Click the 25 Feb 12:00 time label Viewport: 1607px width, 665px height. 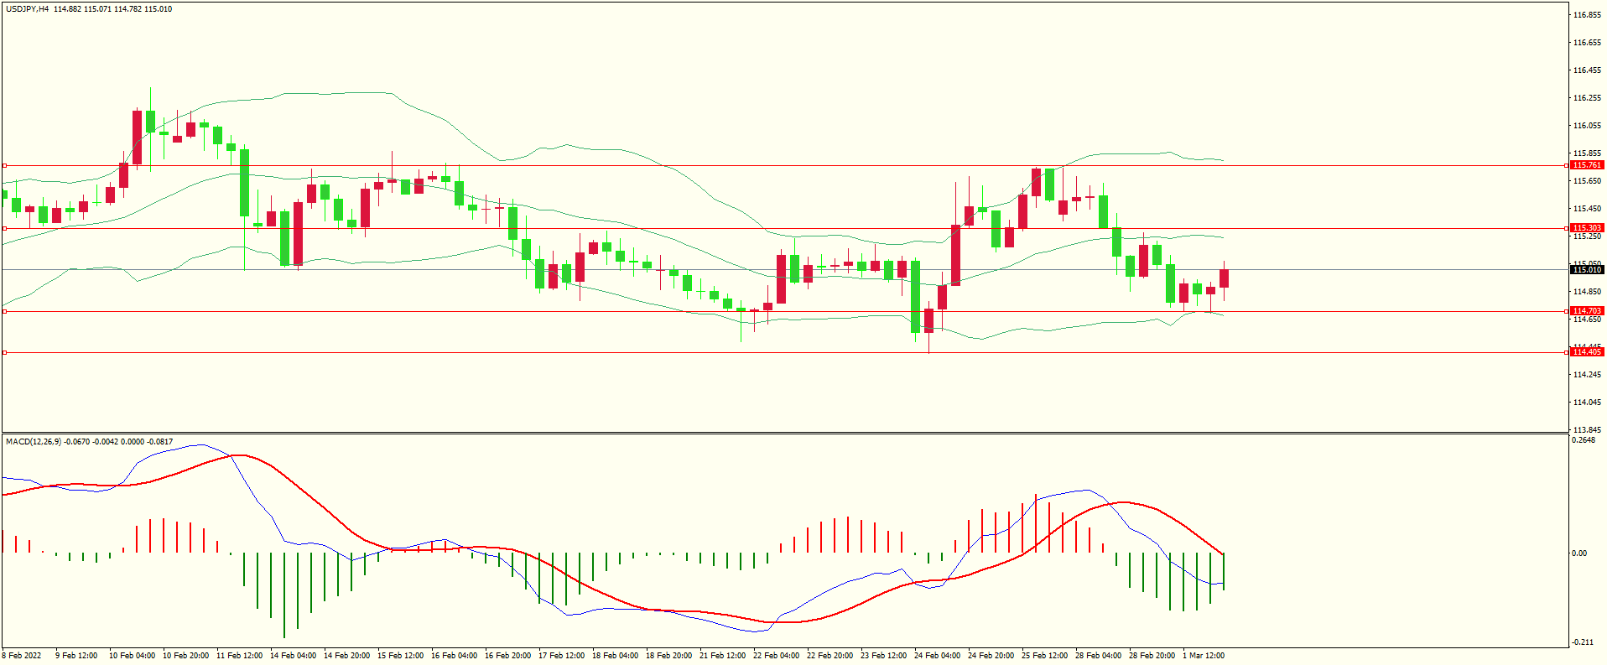(1044, 656)
